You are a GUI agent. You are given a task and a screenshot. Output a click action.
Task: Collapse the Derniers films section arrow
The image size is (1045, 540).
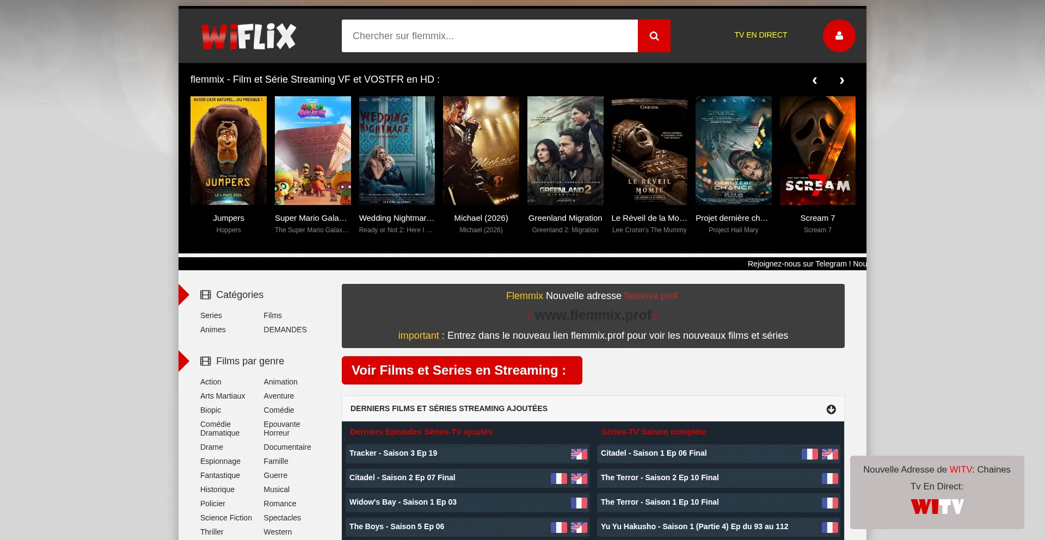[831, 409]
